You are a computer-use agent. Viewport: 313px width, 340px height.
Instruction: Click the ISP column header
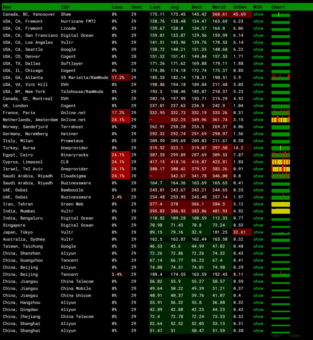(65, 7)
